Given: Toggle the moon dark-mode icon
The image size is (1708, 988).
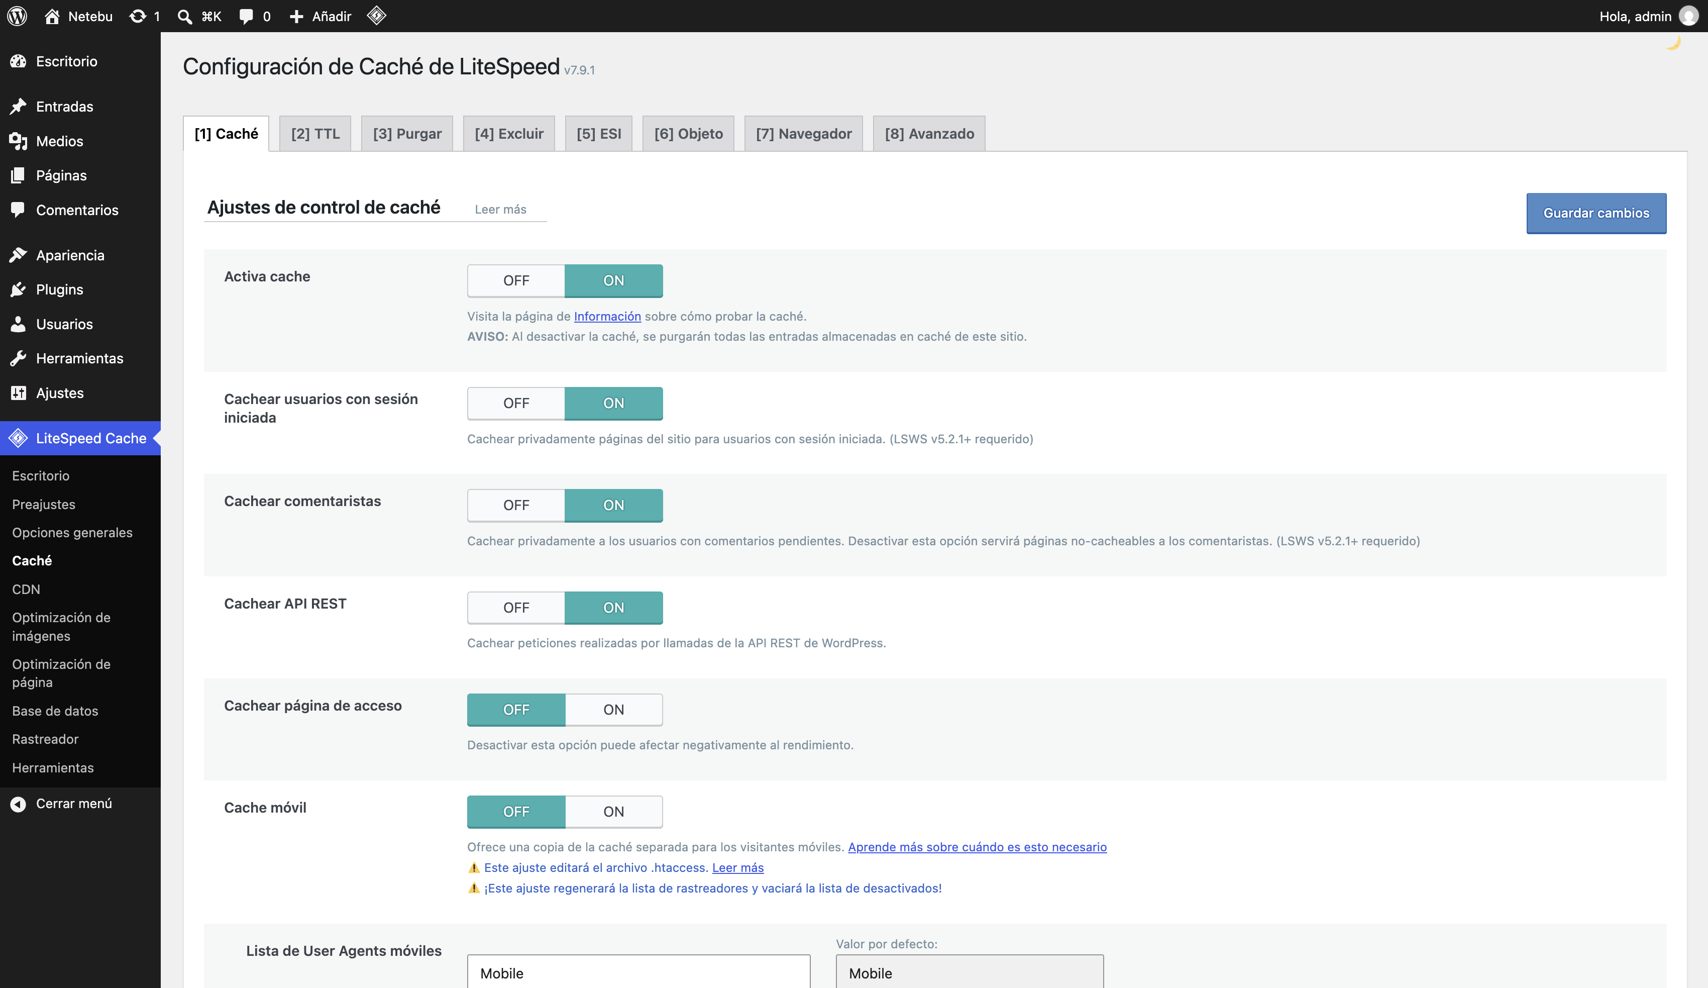Looking at the screenshot, I should point(1673,43).
